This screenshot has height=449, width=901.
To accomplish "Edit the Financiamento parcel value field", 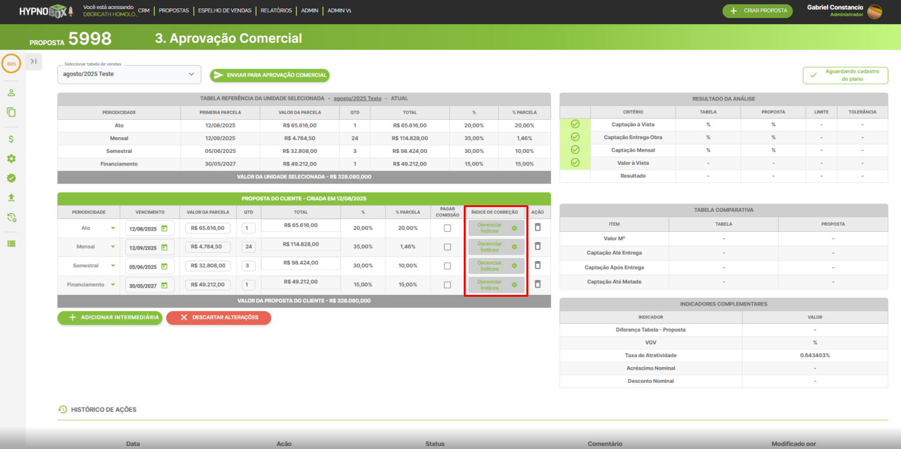I will point(208,285).
